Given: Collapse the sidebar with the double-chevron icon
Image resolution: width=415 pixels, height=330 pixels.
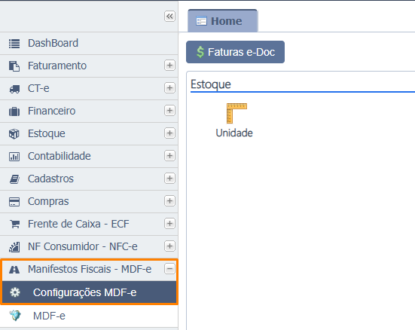Looking at the screenshot, I should (169, 17).
